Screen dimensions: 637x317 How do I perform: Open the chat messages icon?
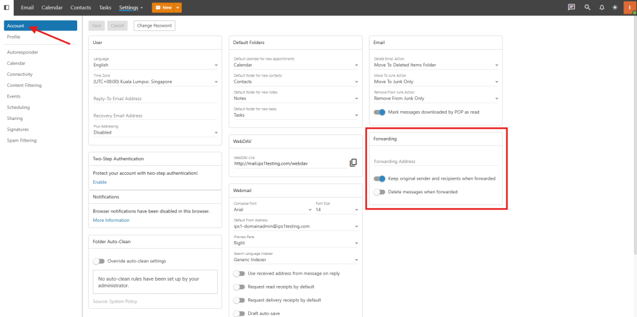click(571, 7)
